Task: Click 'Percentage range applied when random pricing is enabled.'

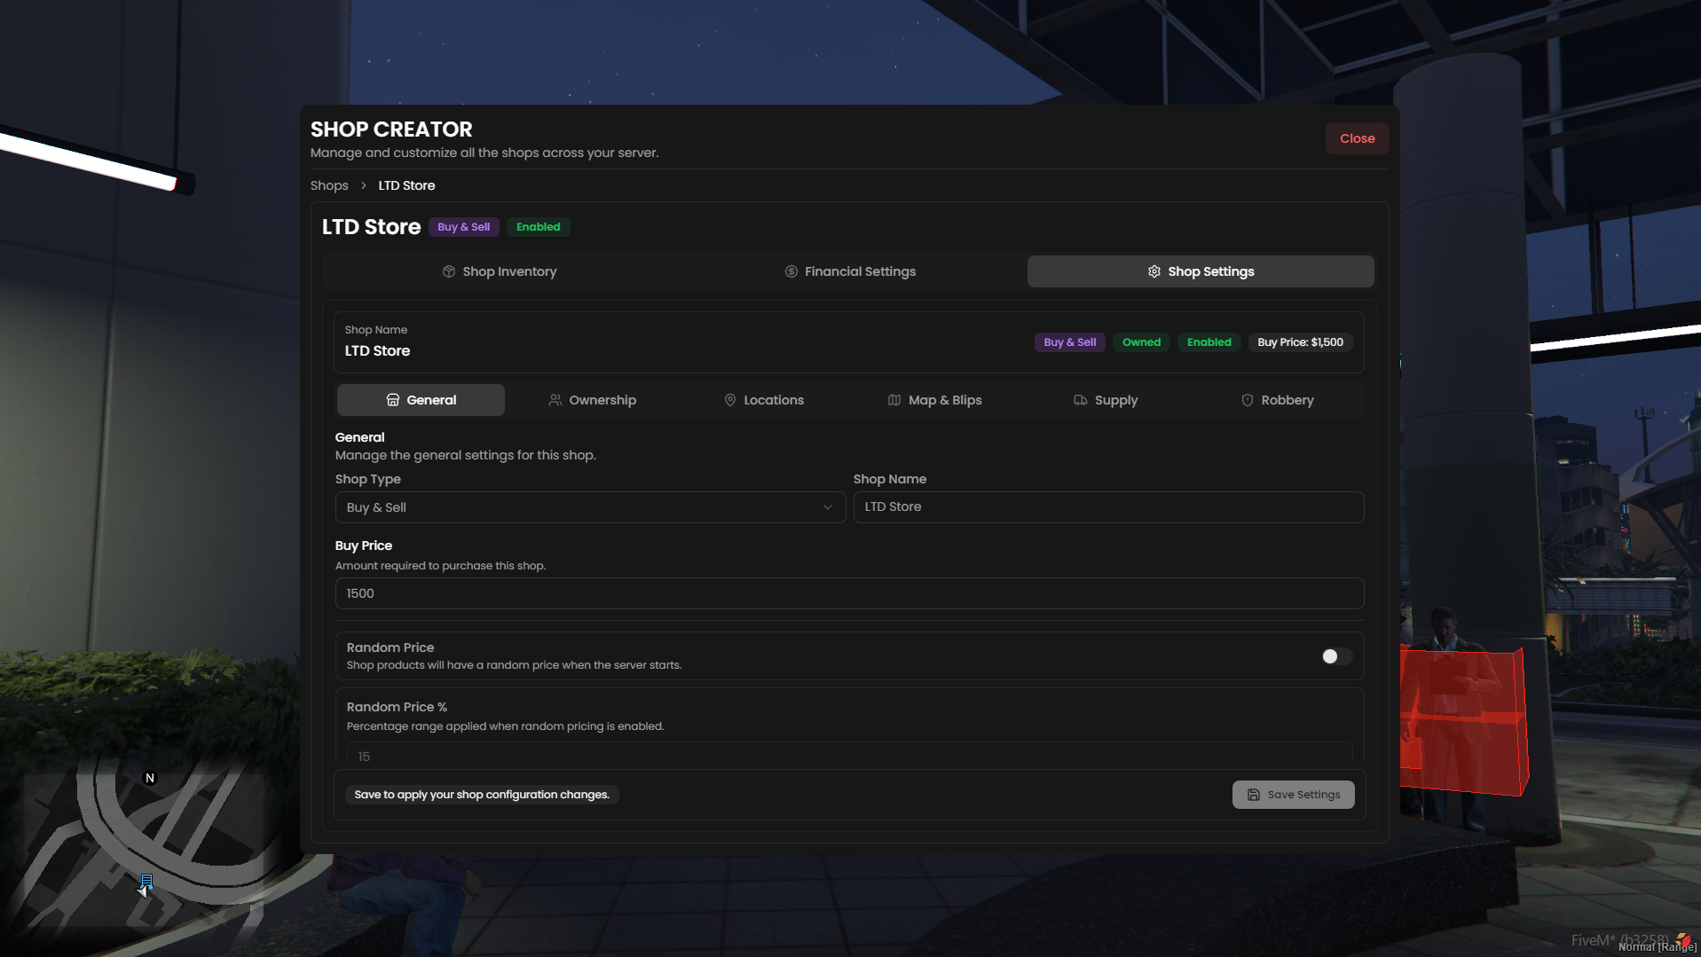Action: click(x=505, y=726)
